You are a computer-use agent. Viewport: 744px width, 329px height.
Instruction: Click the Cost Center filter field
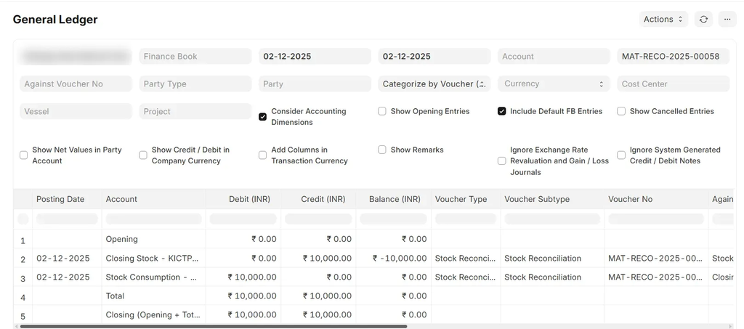tap(673, 84)
